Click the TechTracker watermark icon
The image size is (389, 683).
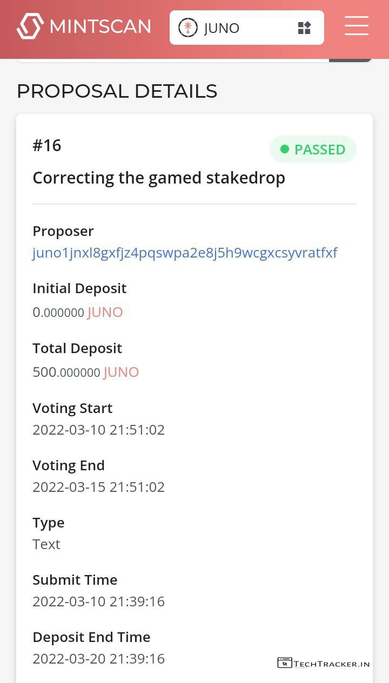(284, 663)
